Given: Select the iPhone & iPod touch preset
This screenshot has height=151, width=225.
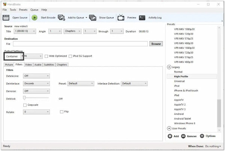Looking at the screenshot, I should click(186, 91).
